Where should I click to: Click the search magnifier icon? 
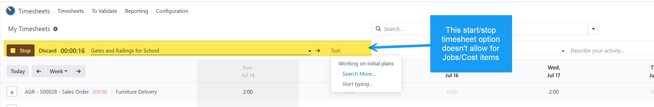click(378, 29)
